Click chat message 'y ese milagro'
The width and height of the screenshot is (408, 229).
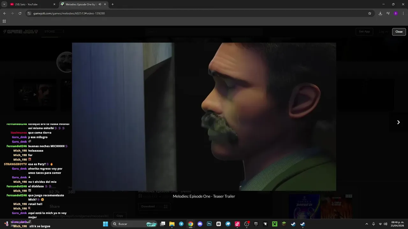38,137
